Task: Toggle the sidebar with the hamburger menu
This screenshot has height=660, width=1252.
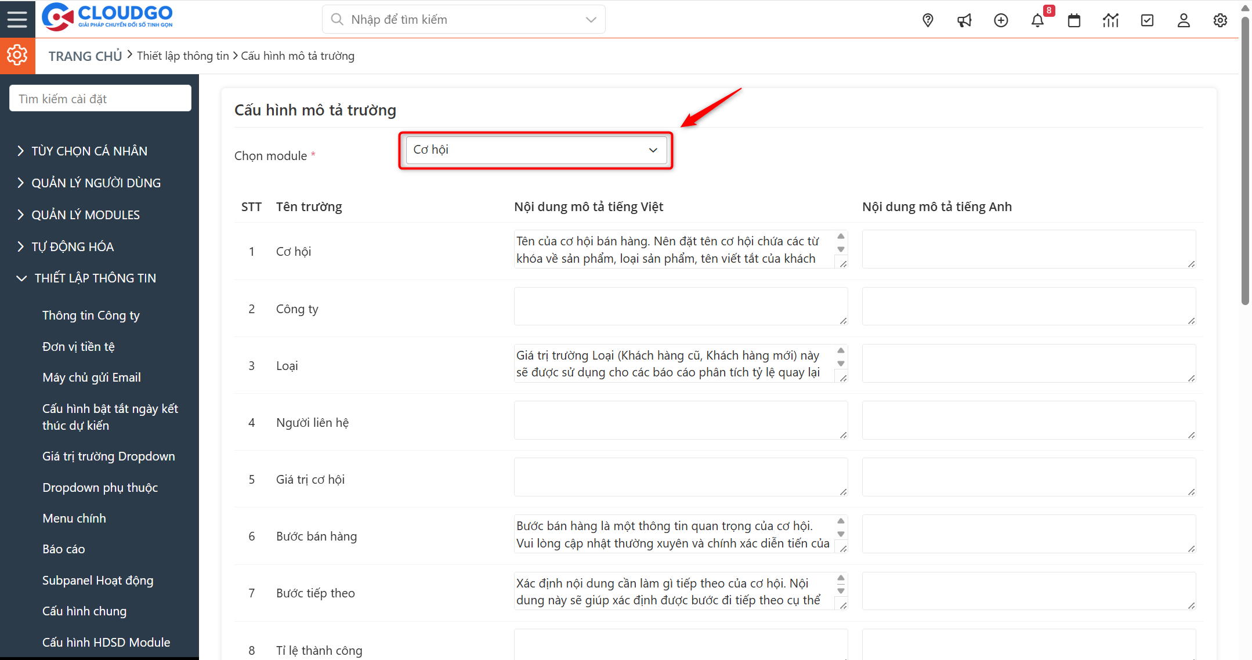Action: pos(17,19)
